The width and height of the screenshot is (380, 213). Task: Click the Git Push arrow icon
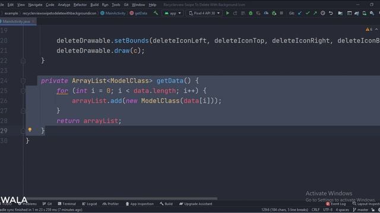315,13
